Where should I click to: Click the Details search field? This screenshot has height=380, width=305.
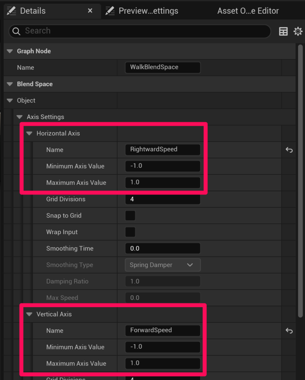coord(145,31)
